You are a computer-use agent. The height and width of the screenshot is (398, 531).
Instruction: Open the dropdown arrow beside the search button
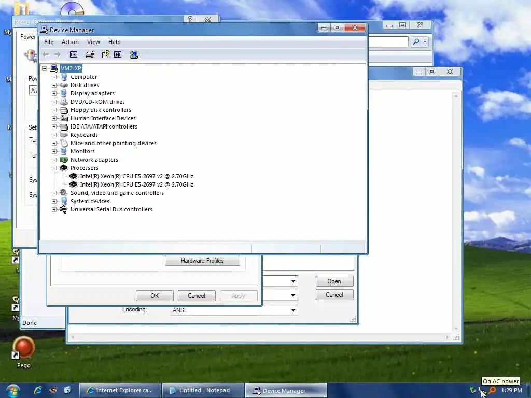425,41
